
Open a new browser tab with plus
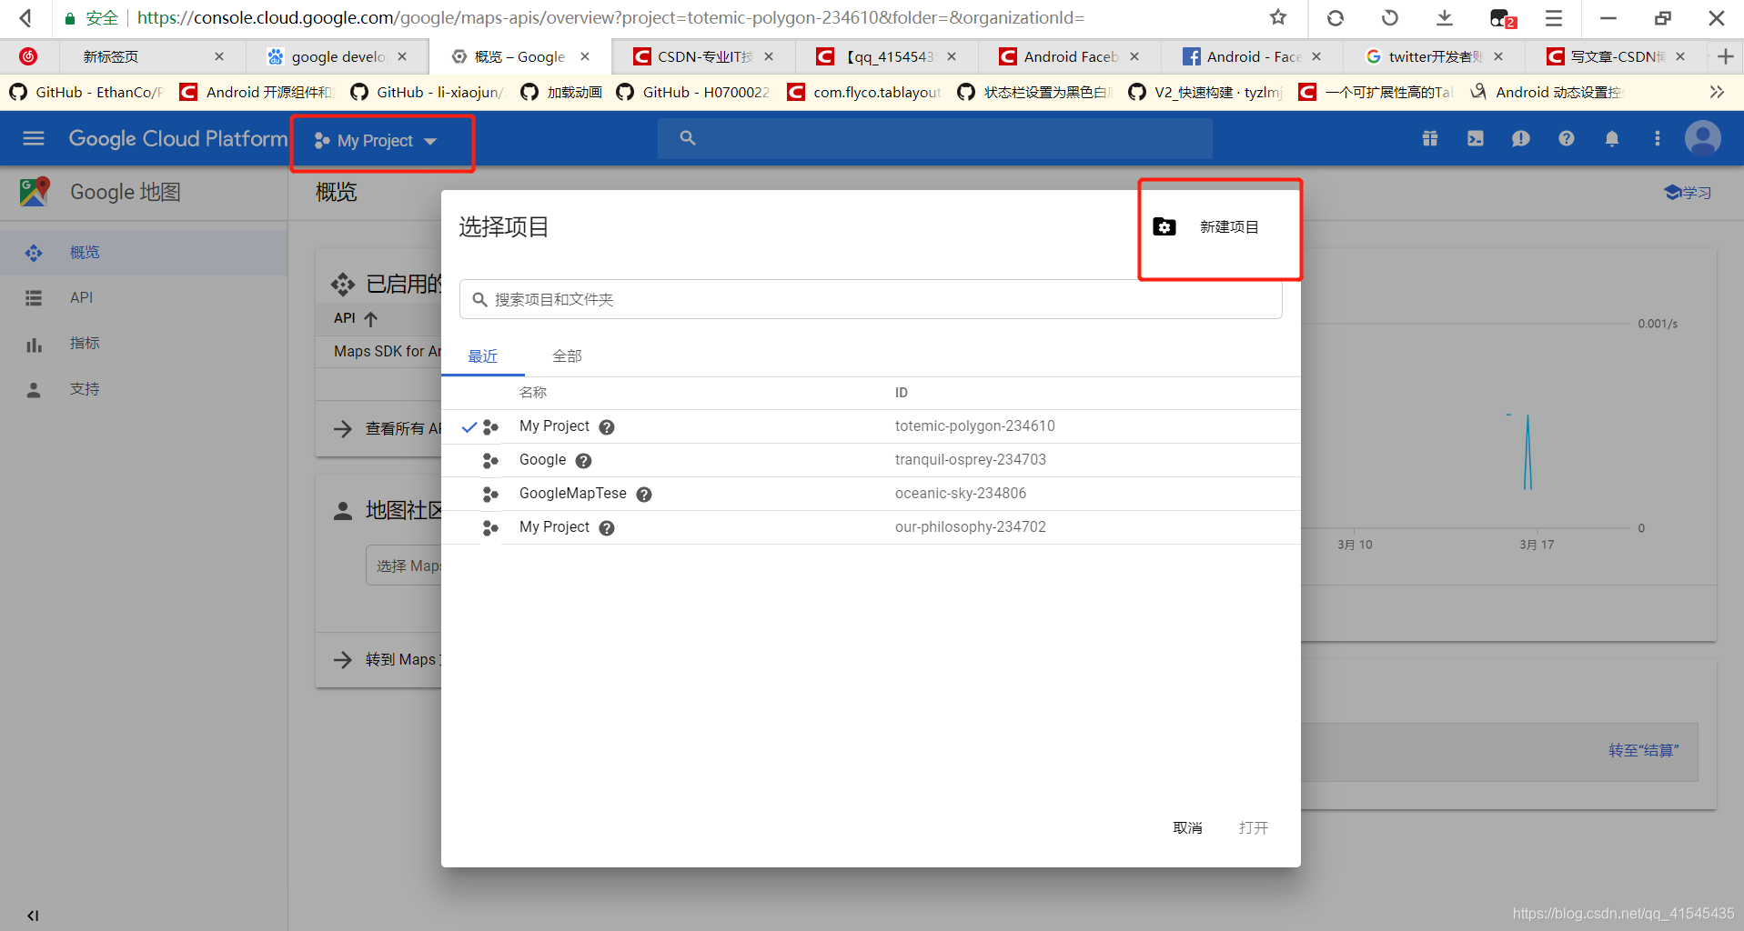pyautogui.click(x=1726, y=56)
